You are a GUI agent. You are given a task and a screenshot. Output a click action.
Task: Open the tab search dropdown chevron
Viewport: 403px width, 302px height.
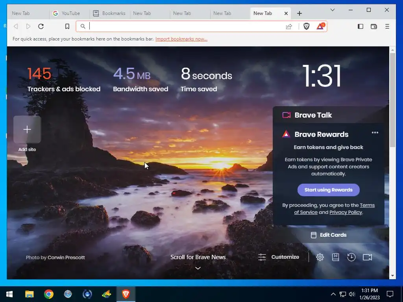(332, 10)
